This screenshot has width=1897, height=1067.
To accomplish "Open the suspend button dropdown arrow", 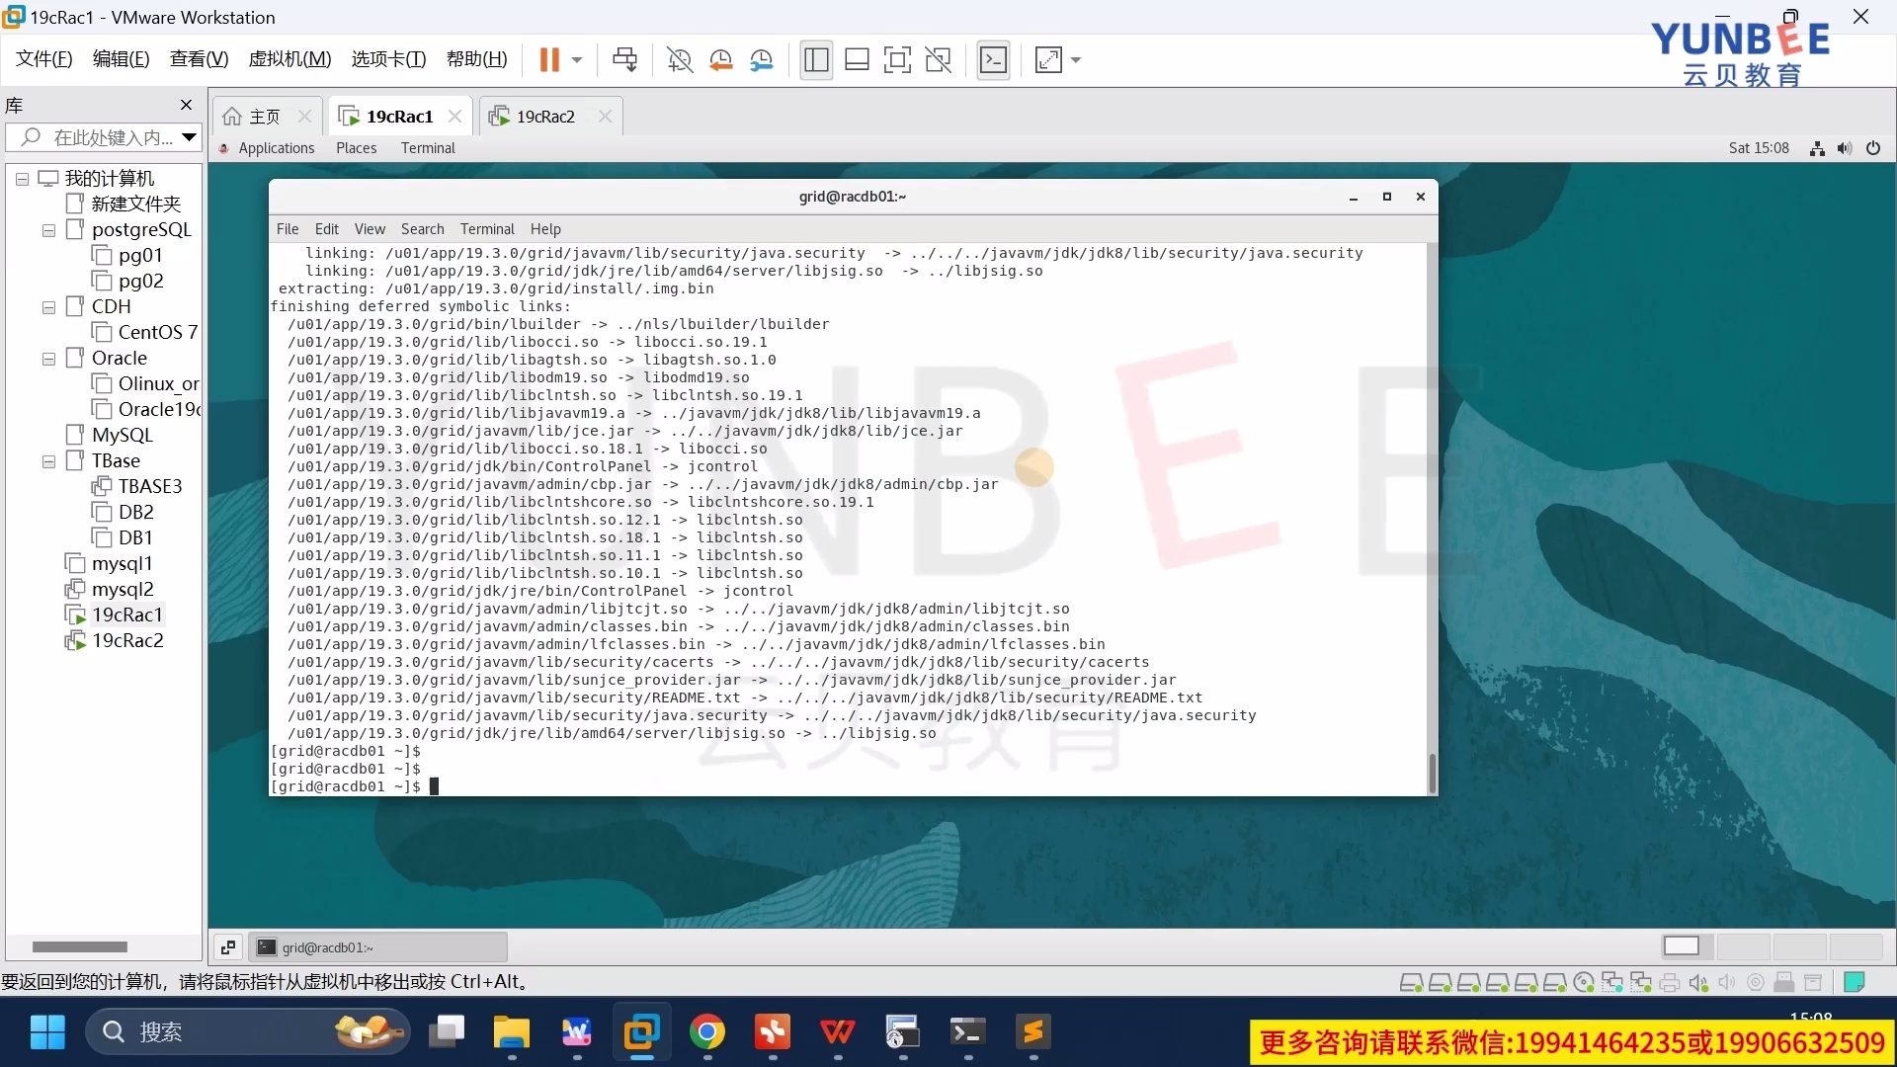I will pos(577,59).
